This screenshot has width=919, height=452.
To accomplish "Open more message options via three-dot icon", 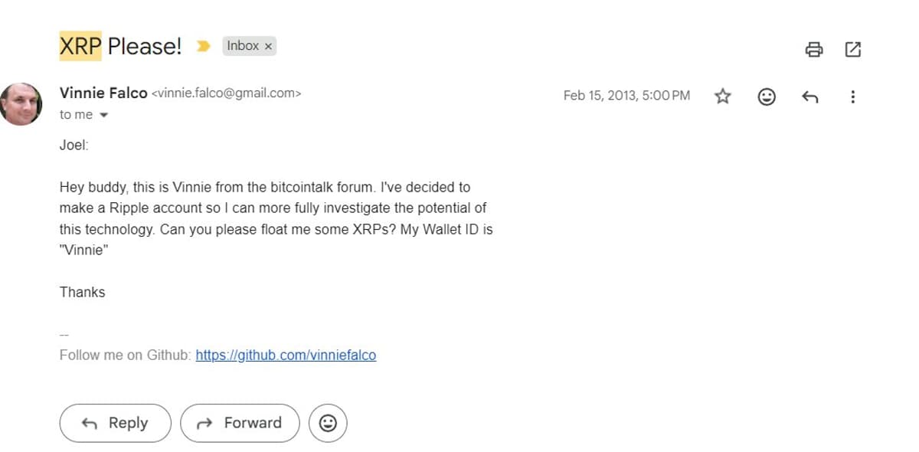I will click(x=852, y=96).
